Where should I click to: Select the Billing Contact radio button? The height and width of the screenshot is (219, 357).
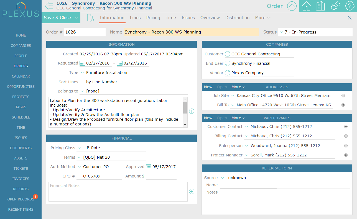(346, 136)
